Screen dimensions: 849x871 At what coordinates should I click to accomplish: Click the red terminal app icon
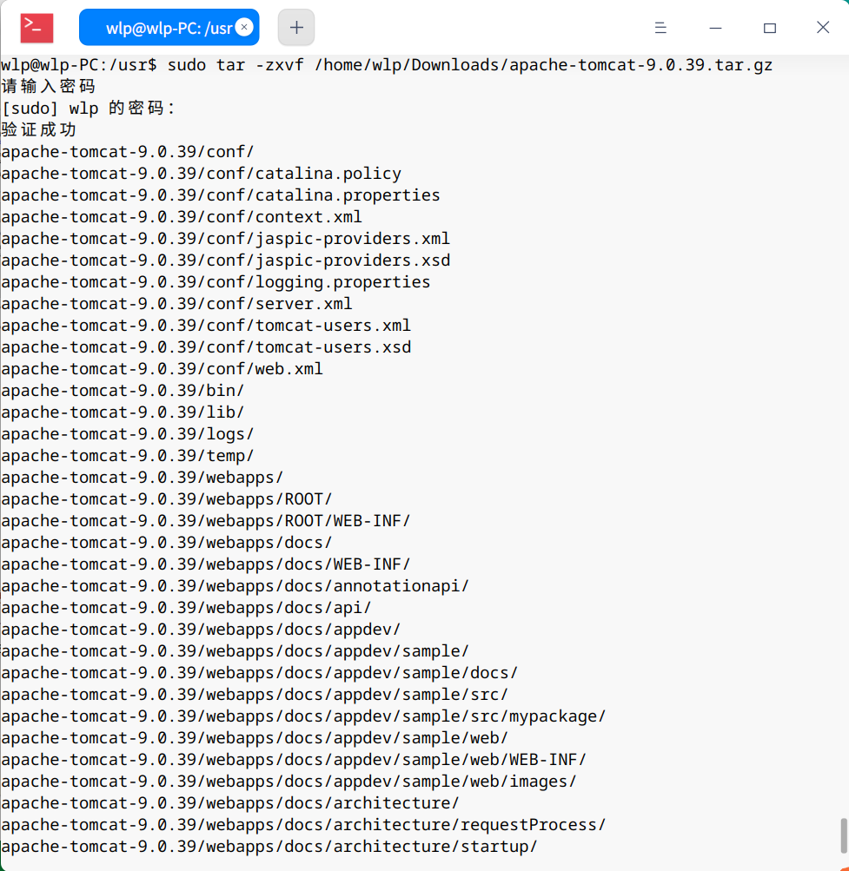click(36, 28)
